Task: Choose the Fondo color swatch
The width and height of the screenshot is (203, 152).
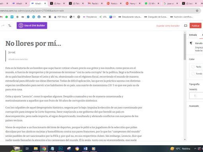Action: click(193, 74)
